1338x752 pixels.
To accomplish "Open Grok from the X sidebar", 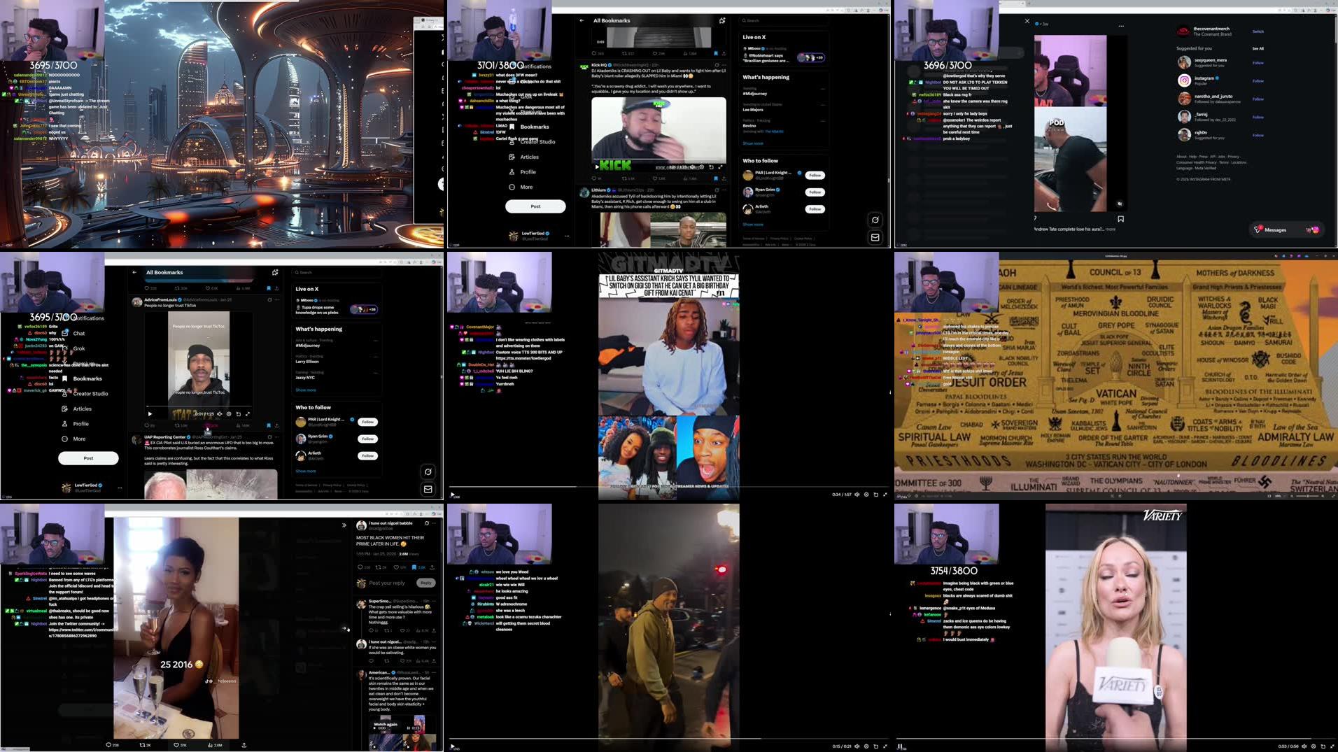I will pos(78,348).
